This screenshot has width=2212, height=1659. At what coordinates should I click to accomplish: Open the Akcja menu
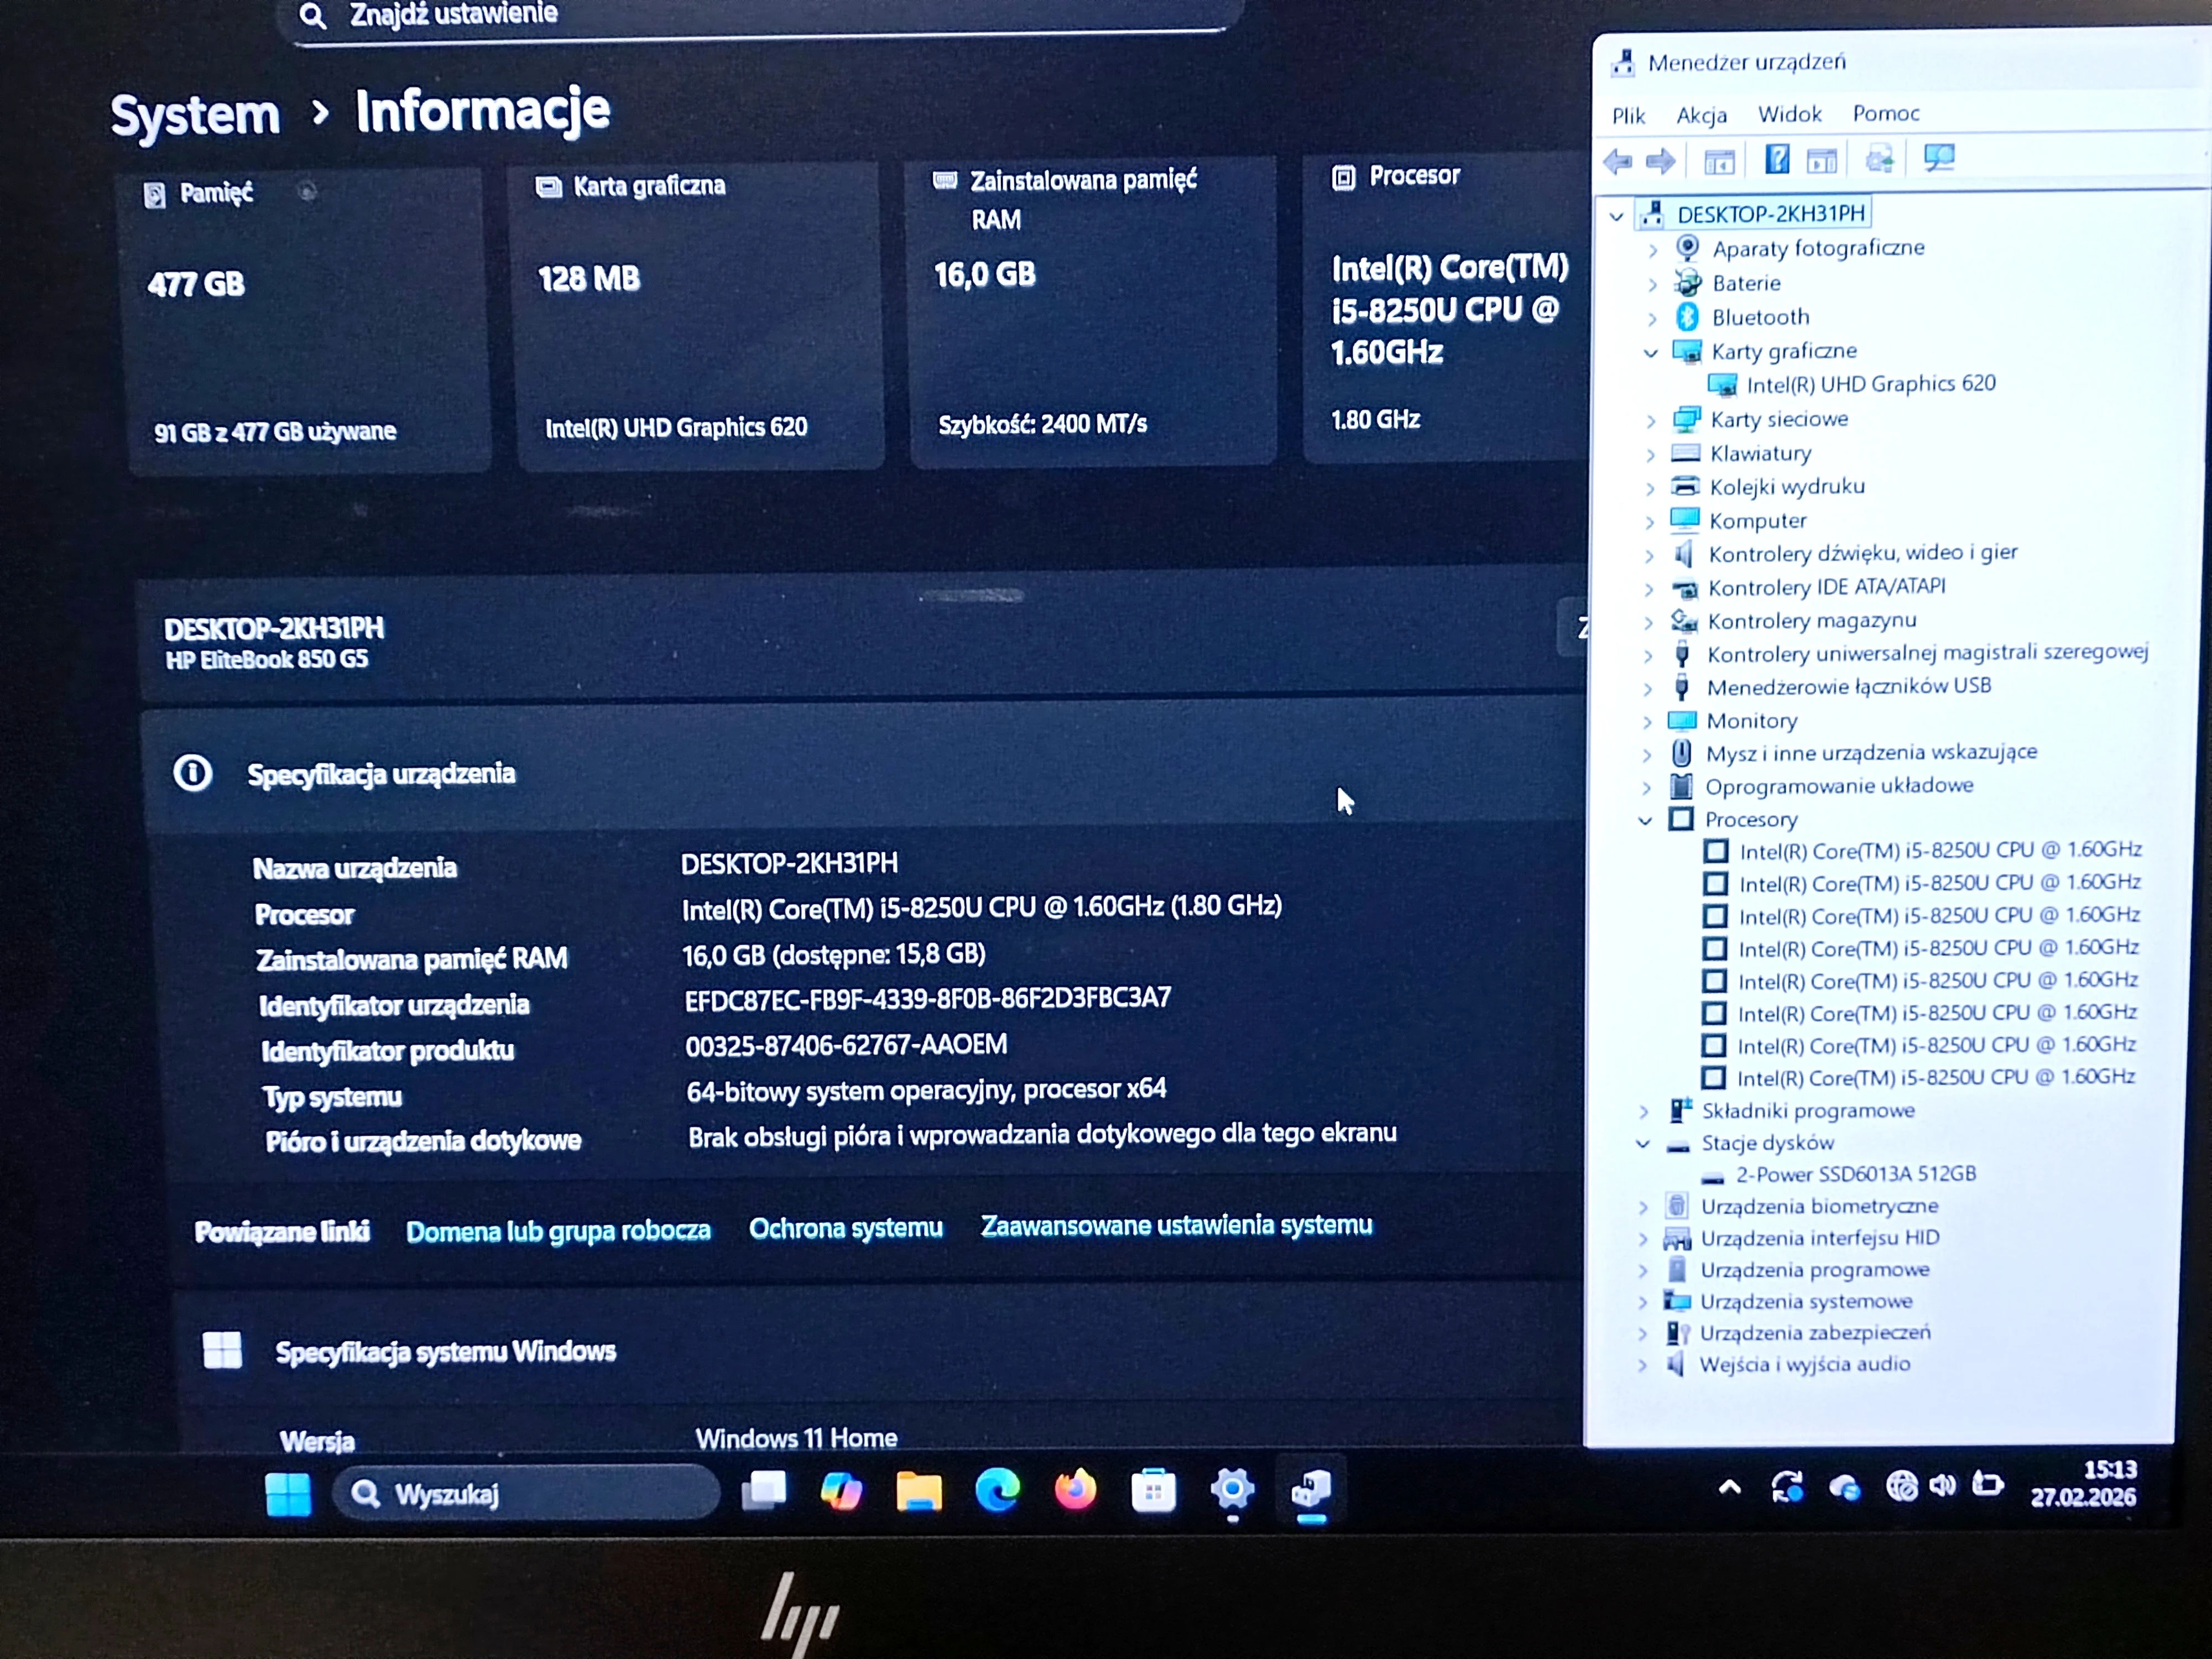[1701, 115]
